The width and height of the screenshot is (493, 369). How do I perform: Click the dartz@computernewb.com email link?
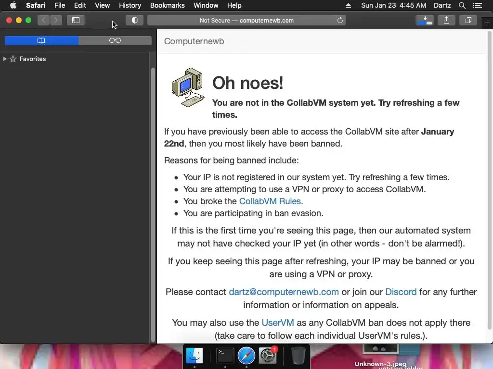[x=284, y=292]
